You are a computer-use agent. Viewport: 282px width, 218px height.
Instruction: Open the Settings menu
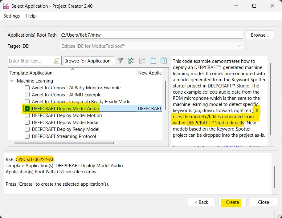12,16
